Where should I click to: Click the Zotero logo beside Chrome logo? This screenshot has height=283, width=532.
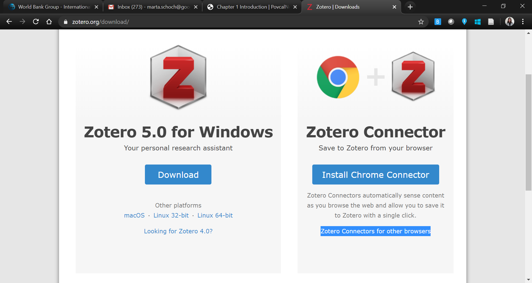(x=413, y=76)
